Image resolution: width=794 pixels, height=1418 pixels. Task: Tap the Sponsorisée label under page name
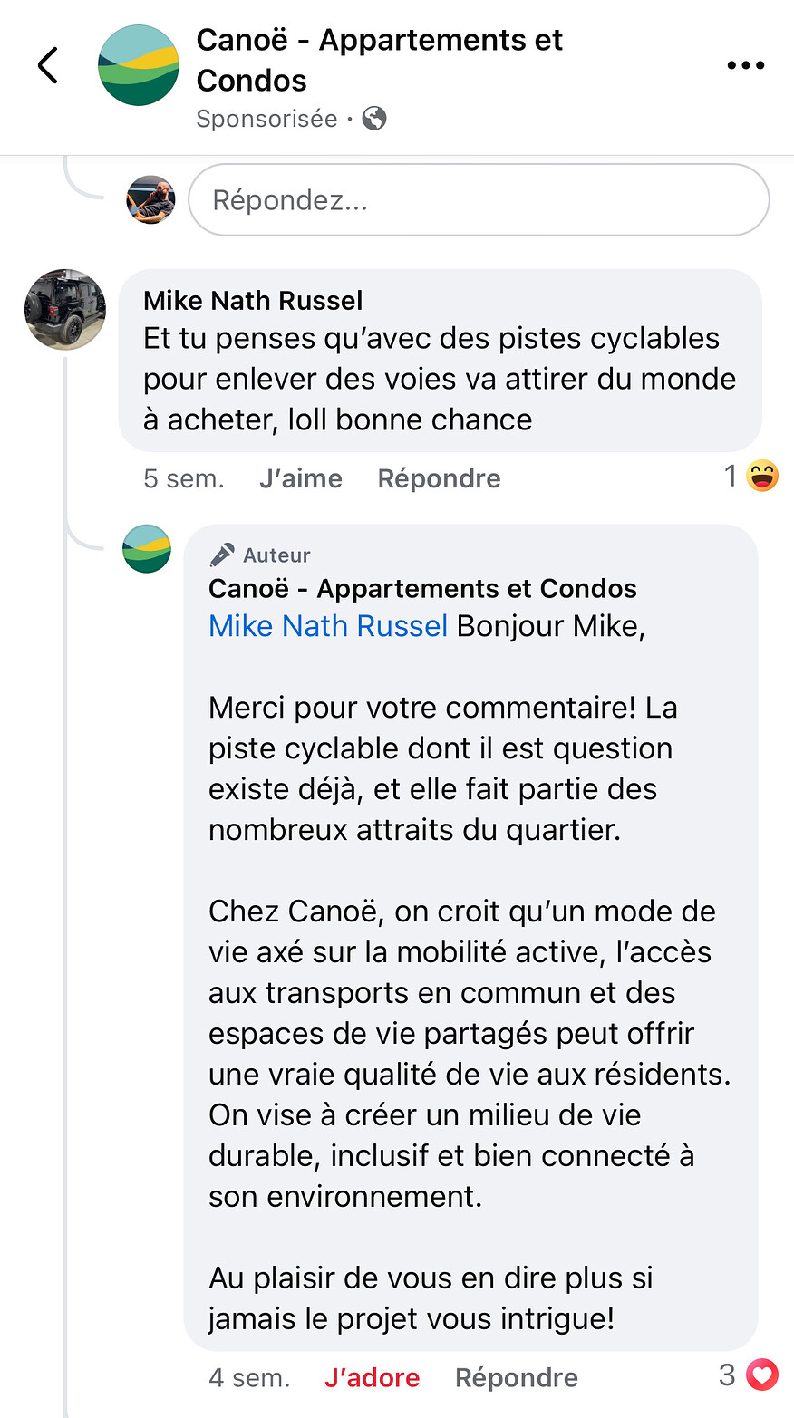click(x=266, y=119)
